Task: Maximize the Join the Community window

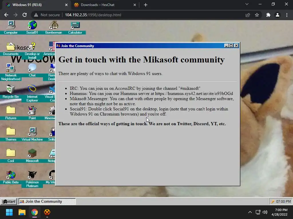Action: (231, 46)
